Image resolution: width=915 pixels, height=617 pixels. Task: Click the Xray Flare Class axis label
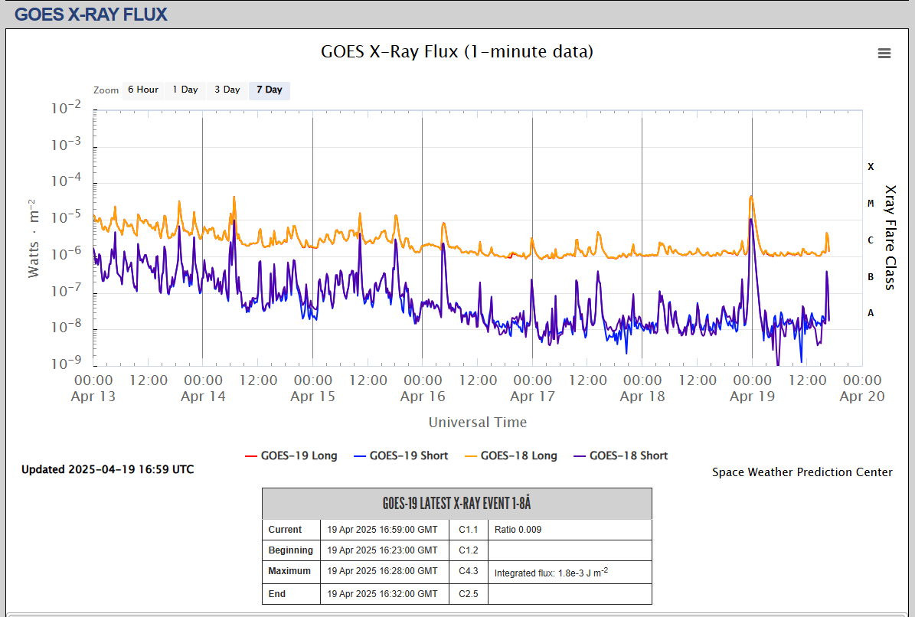click(890, 237)
